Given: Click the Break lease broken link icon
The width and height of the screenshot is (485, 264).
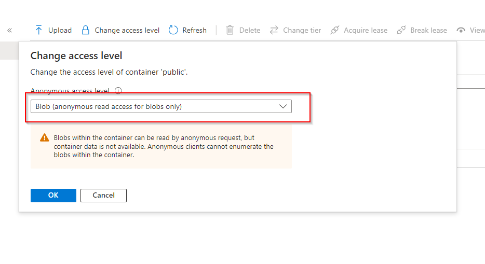Looking at the screenshot, I should [x=401, y=30].
